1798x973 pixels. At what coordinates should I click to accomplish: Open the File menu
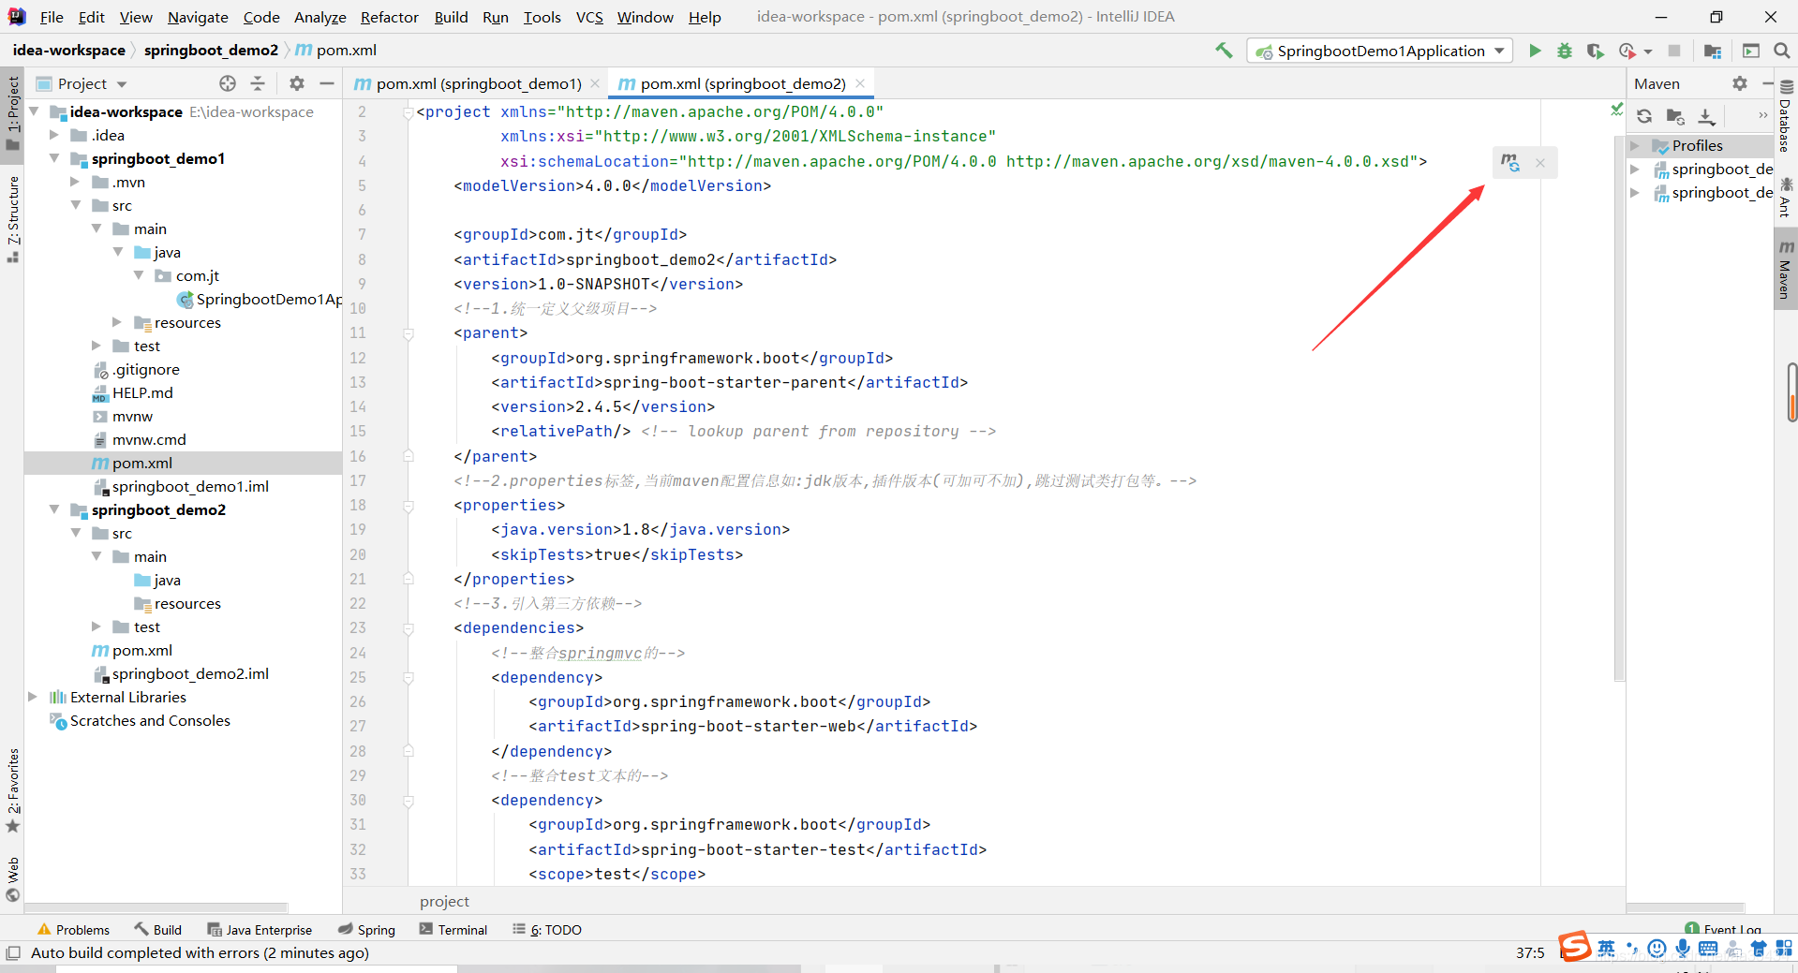52,17
